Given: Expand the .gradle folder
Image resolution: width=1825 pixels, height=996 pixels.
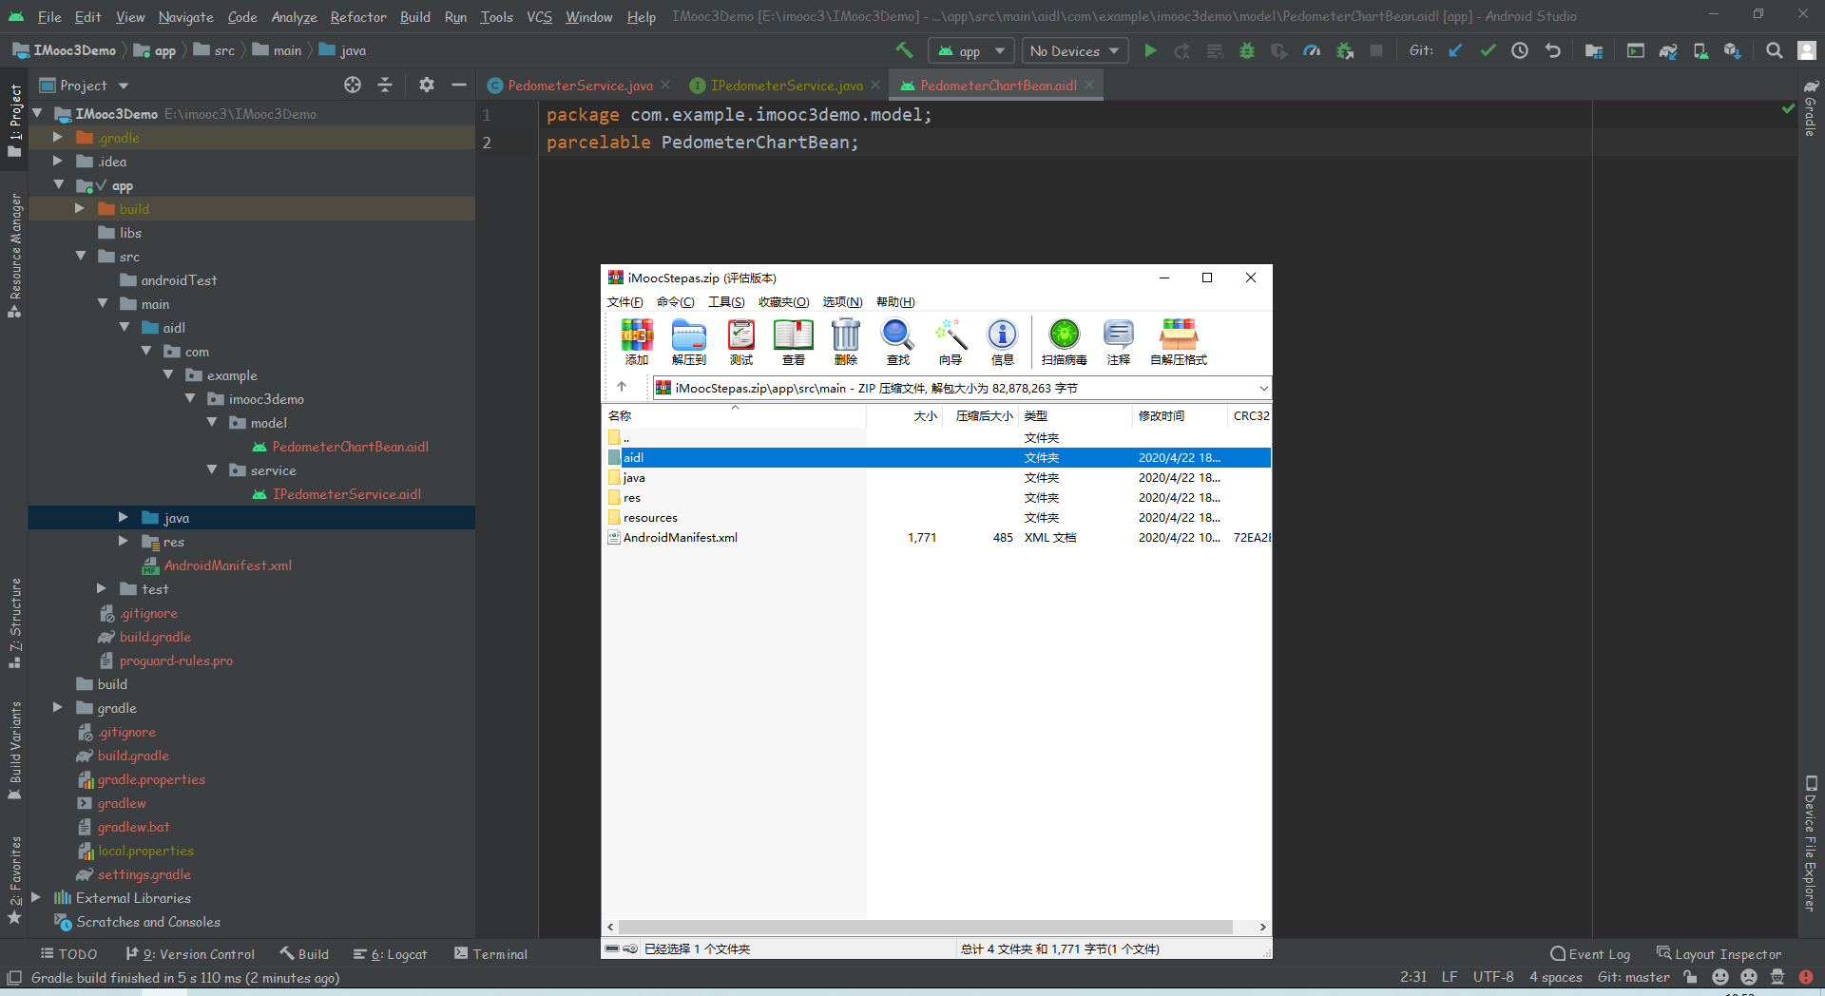Looking at the screenshot, I should click(x=58, y=137).
